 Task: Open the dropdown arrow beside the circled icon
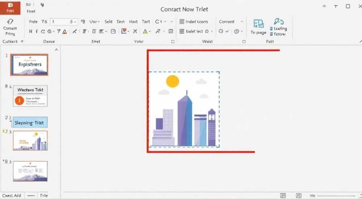54,31
